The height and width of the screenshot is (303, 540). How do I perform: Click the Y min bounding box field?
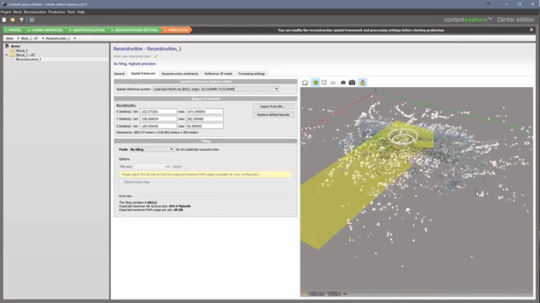[158, 119]
